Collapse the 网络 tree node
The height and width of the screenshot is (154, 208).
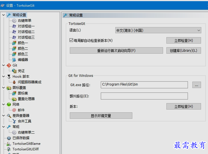[x=4, y=105]
